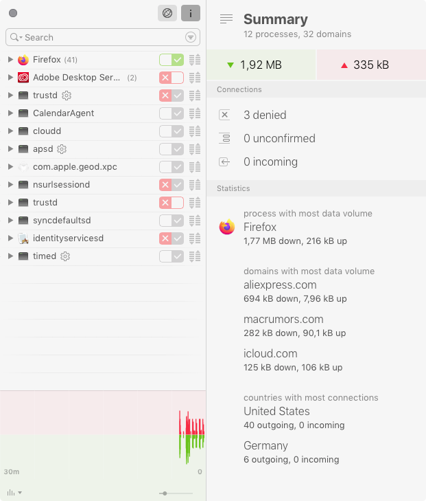Toggle the nsurlsessiond rule switch
This screenshot has height=501, width=426.
point(171,185)
